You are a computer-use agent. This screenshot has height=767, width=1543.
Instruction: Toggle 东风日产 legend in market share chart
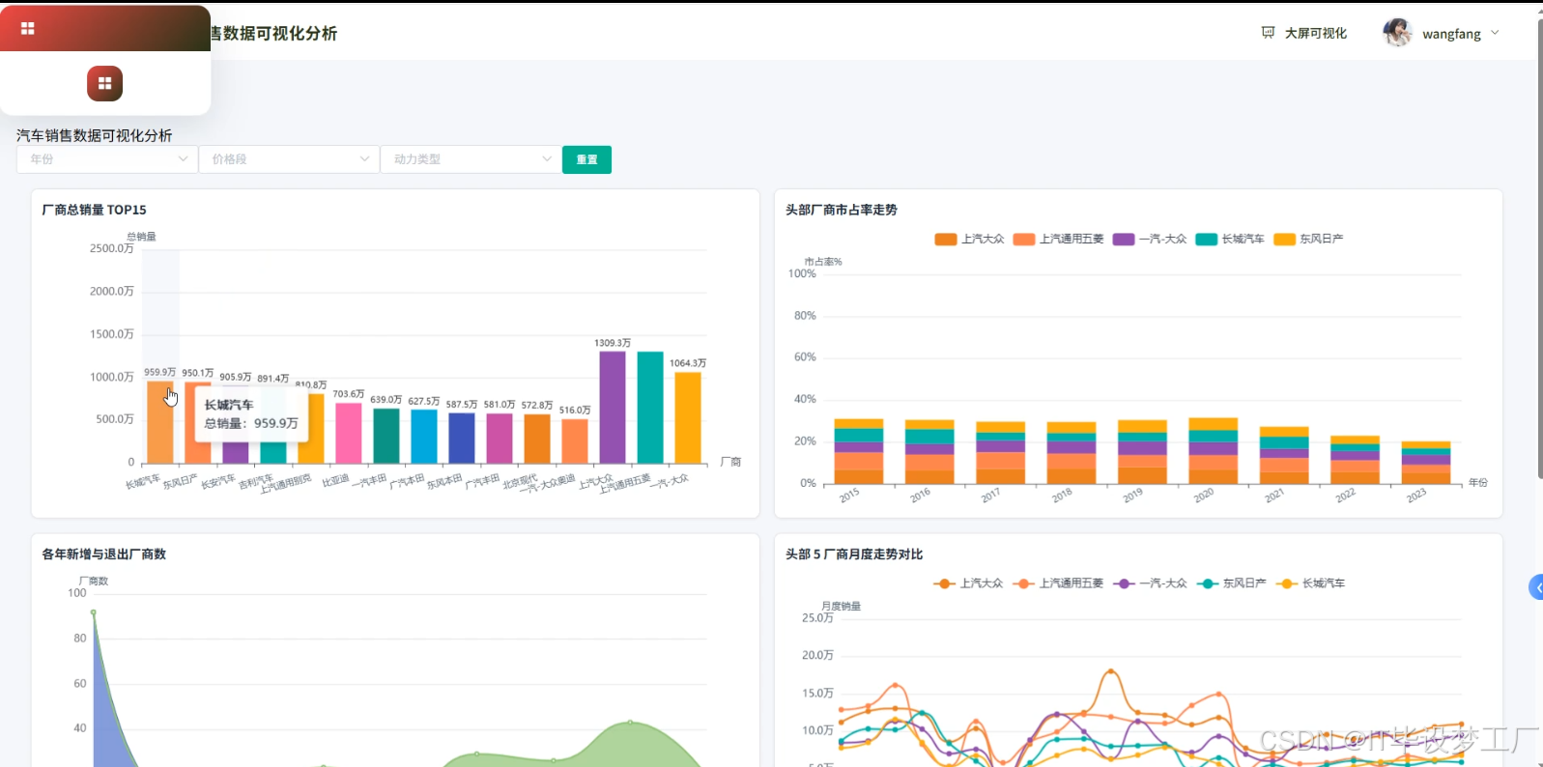click(x=1308, y=239)
